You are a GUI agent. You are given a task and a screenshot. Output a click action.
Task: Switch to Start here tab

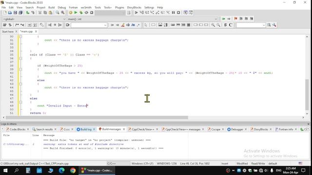coord(8,32)
